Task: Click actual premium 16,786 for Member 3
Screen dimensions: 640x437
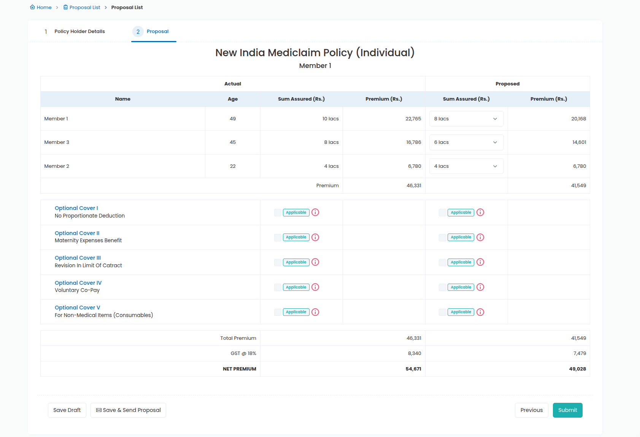Action: point(414,142)
